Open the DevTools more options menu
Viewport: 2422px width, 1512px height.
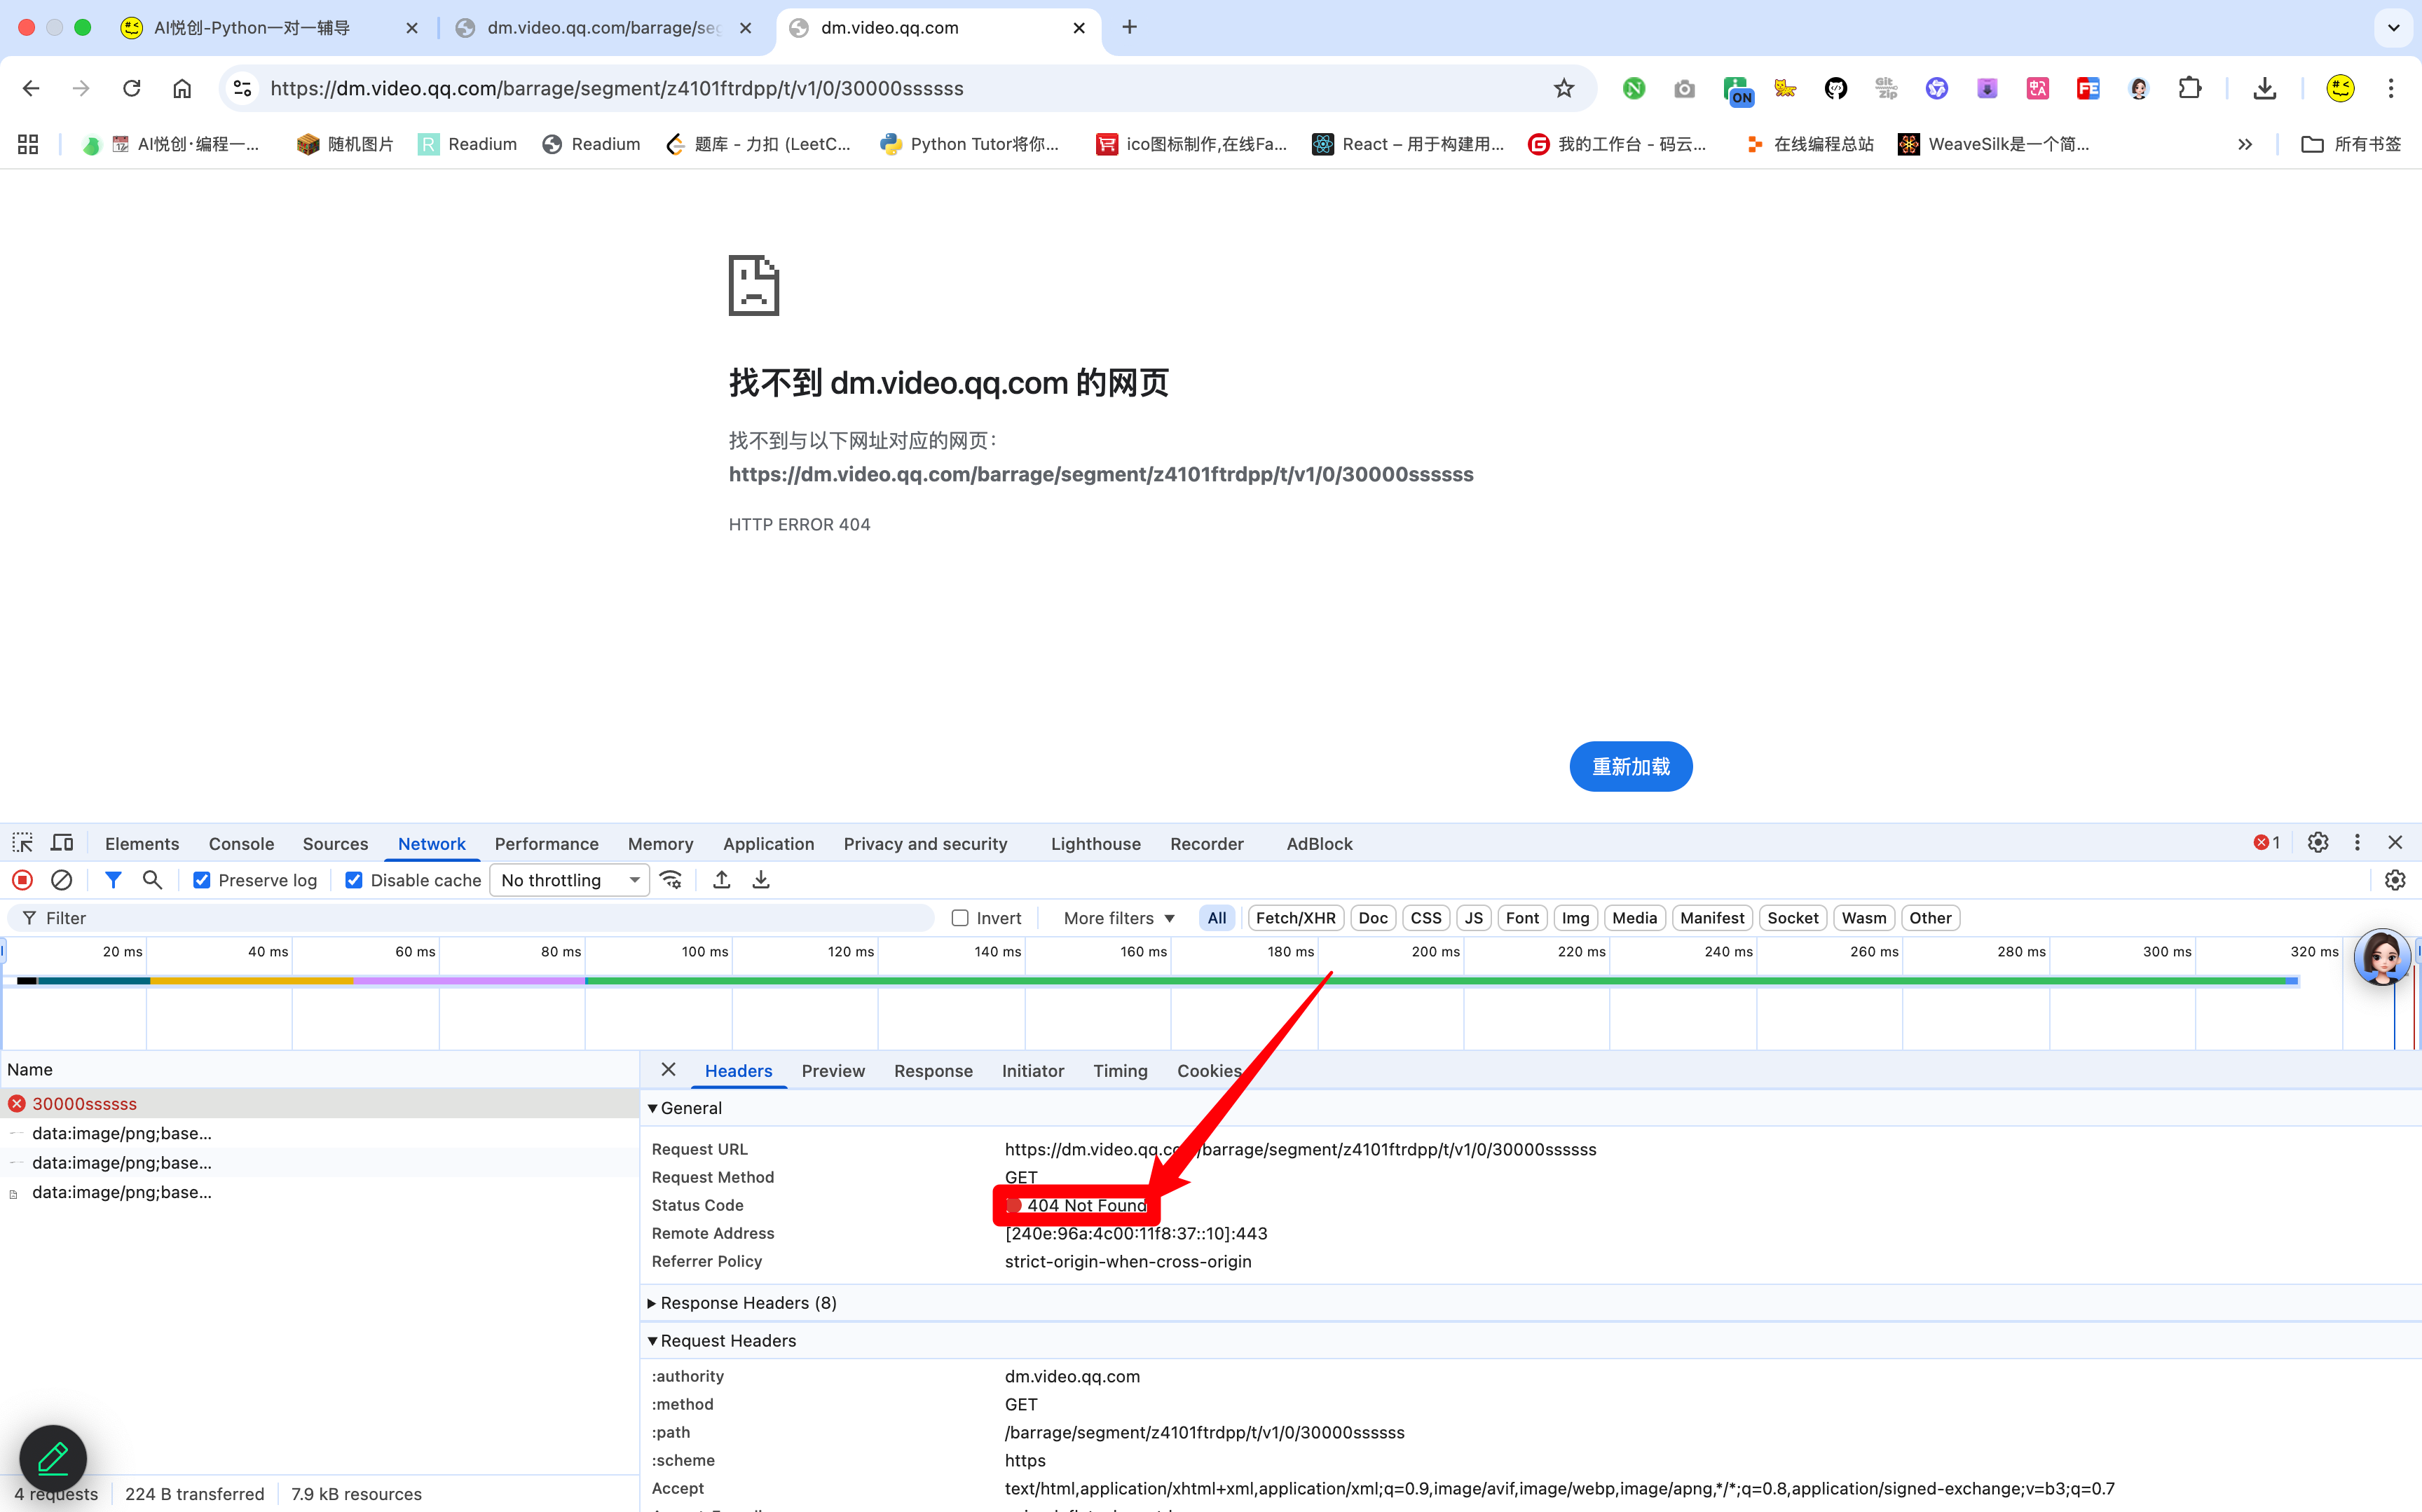[2357, 843]
